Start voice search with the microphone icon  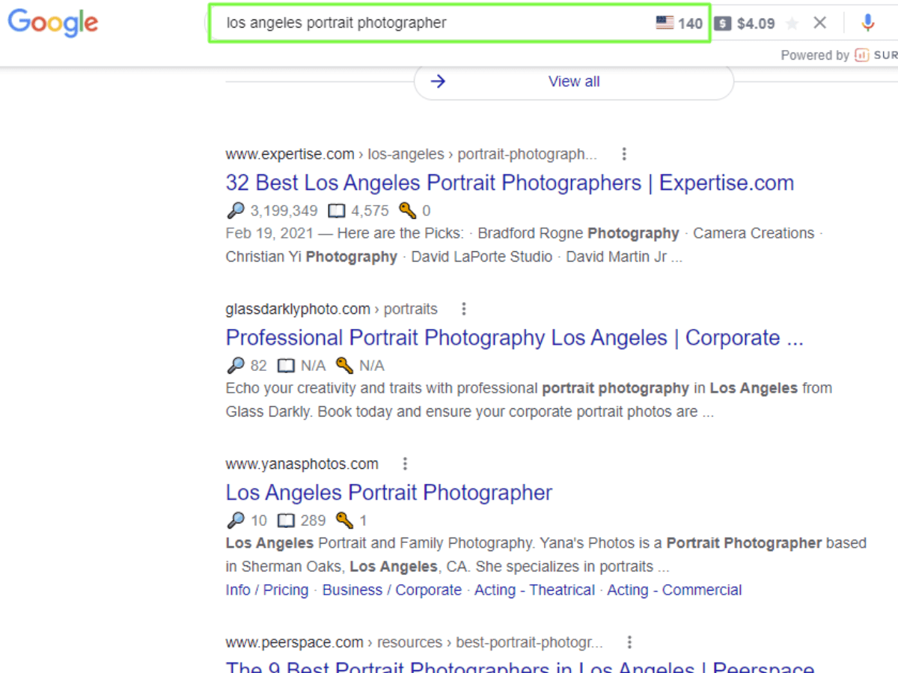coord(867,22)
